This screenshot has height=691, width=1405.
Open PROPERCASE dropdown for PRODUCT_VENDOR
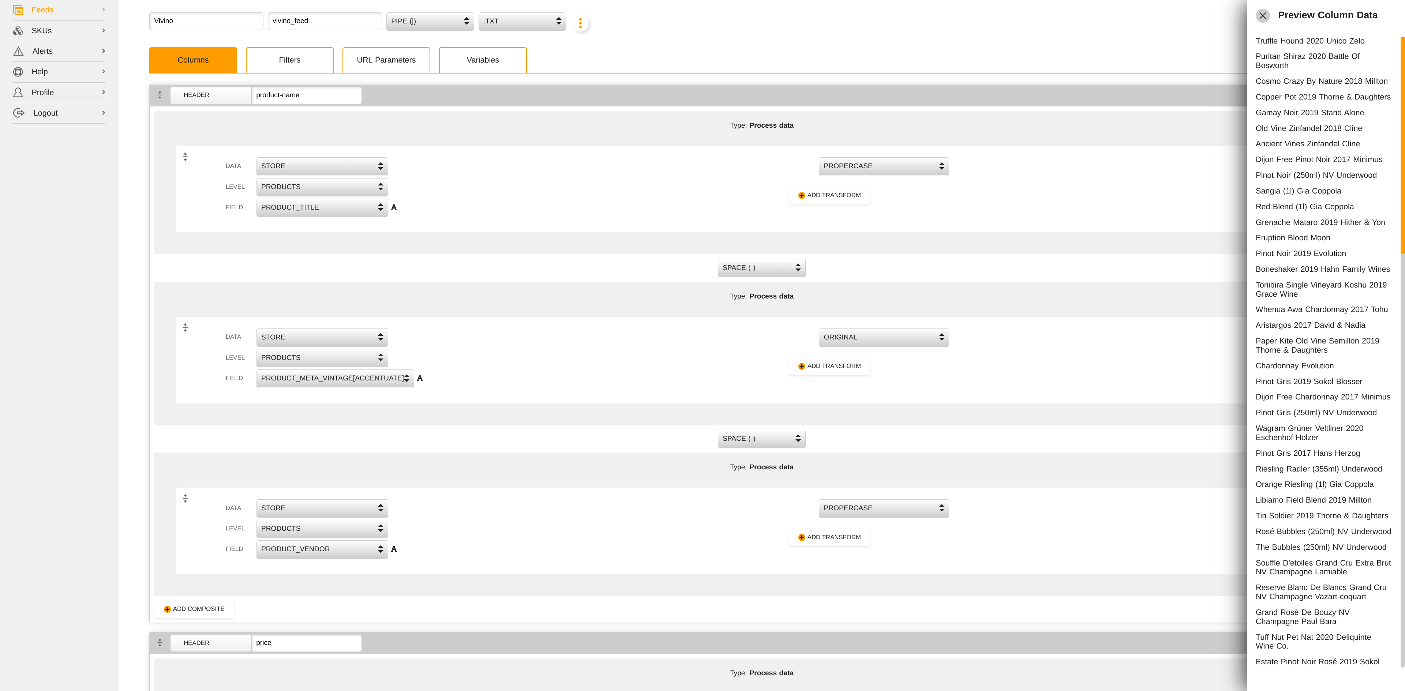pyautogui.click(x=883, y=508)
